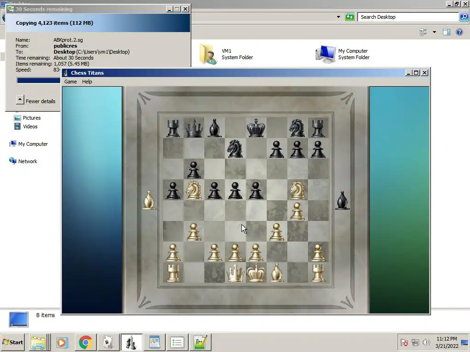Select the black knight on g8
Screen dimensions: 470x352
coord(297,128)
